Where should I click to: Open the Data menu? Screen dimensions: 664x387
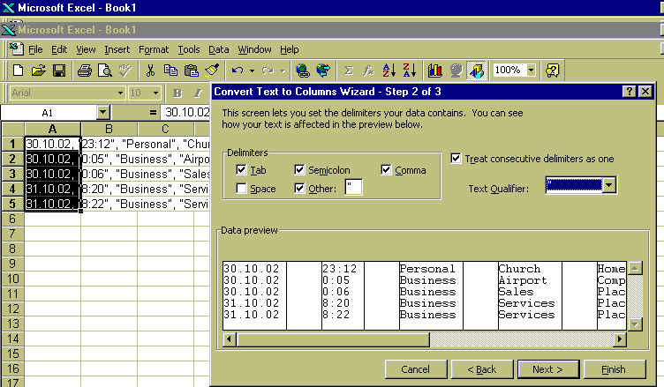pos(218,49)
